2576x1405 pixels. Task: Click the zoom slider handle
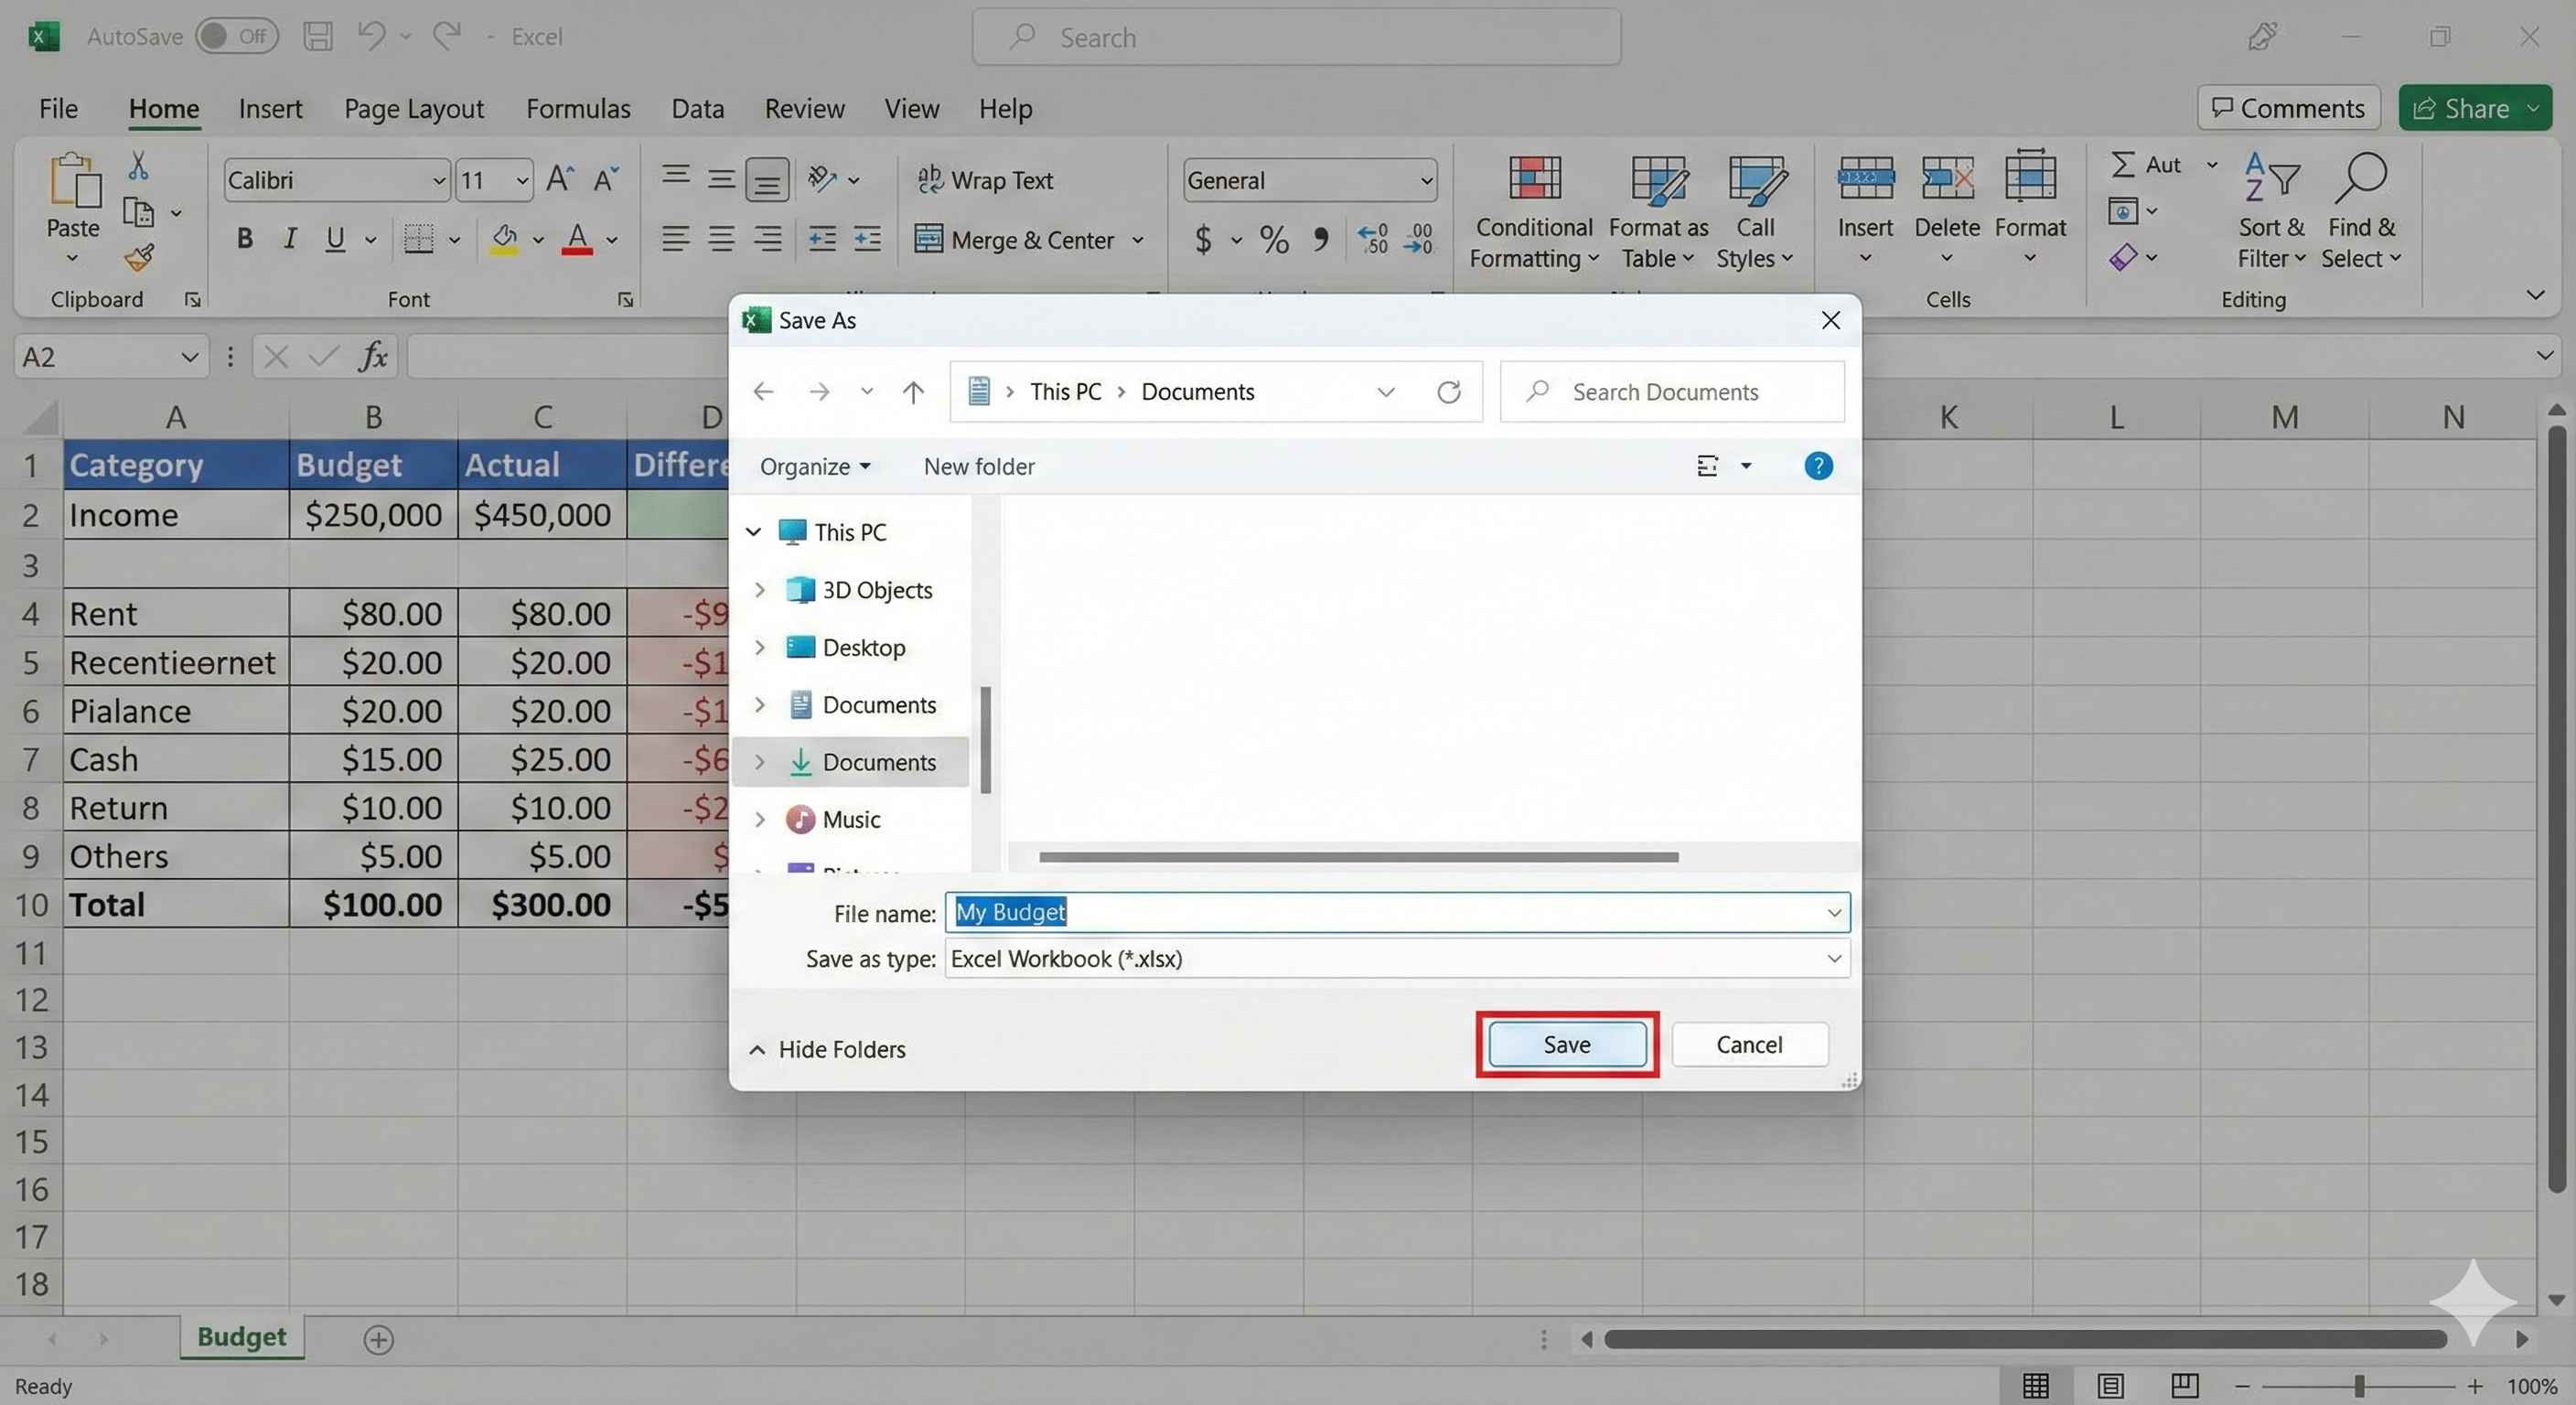(x=2359, y=1386)
